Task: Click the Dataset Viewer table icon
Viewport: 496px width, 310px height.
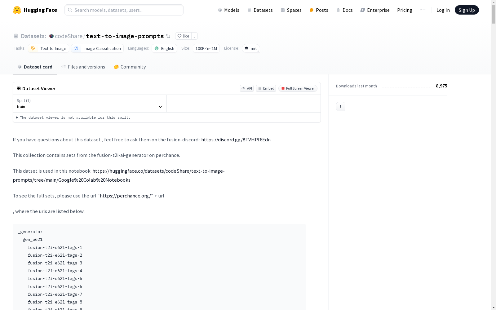Action: point(19,88)
